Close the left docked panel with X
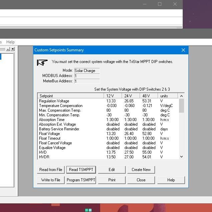 click(x=12, y=49)
